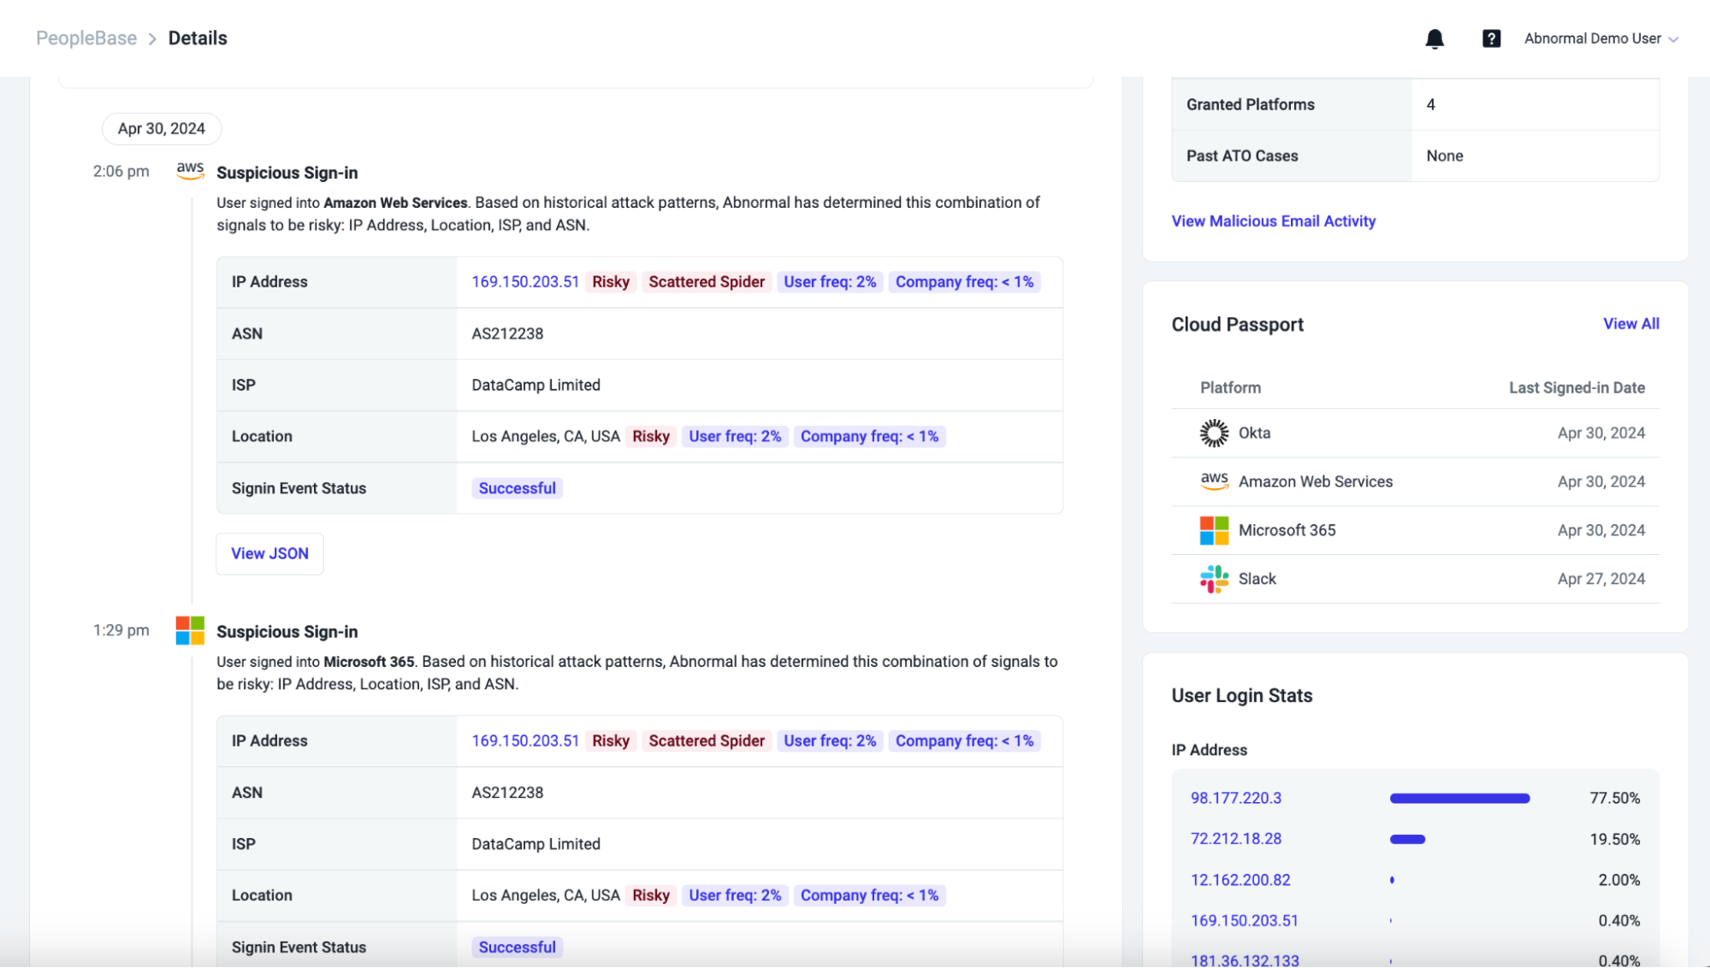Click Risky tag on AWS event Location row
The width and height of the screenshot is (1710, 968).
tap(651, 437)
